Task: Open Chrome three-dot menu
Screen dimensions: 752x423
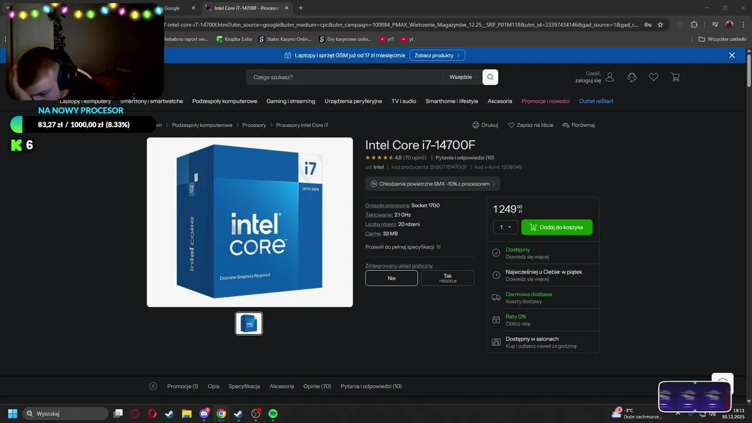Action: click(x=743, y=25)
